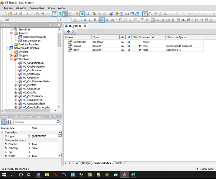Click the link box next to Tip
216x179 pixels.
coord(29,152)
